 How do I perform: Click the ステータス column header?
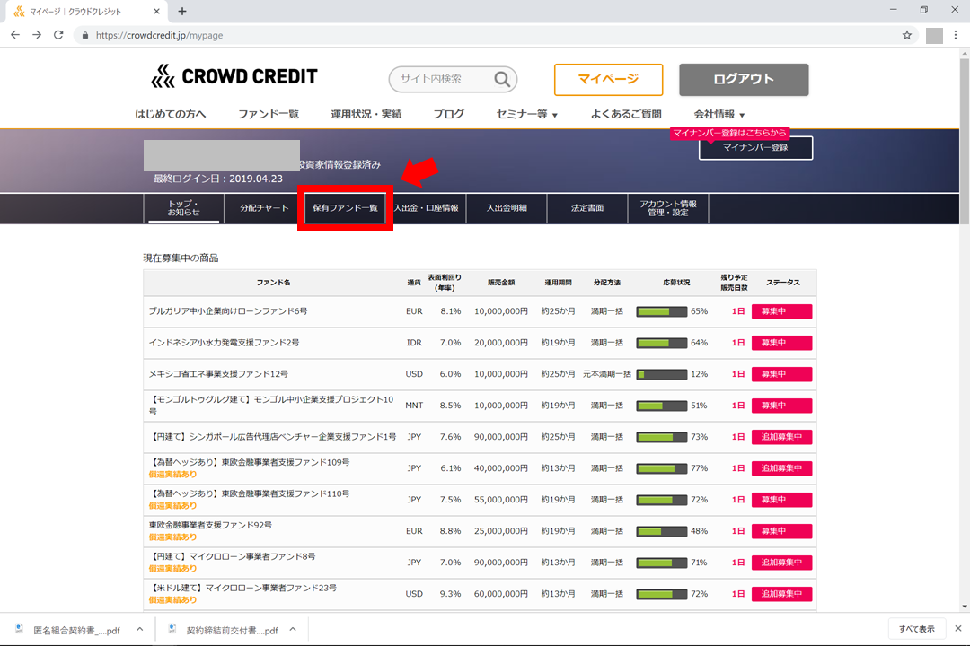pyautogui.click(x=783, y=283)
